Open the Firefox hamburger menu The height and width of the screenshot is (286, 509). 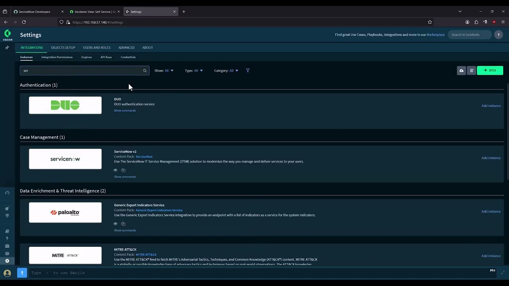coord(503,22)
